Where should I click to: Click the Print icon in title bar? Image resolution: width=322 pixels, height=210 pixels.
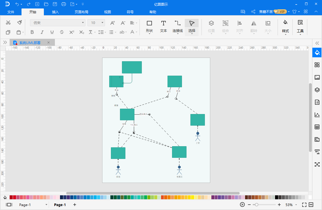tap(64, 4)
